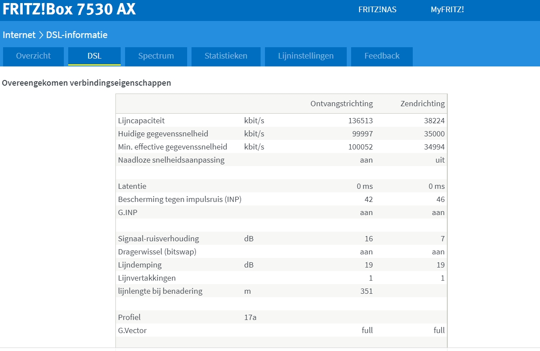Click the MyFRITZ! header link
Image resolution: width=540 pixels, height=351 pixels.
447,10
